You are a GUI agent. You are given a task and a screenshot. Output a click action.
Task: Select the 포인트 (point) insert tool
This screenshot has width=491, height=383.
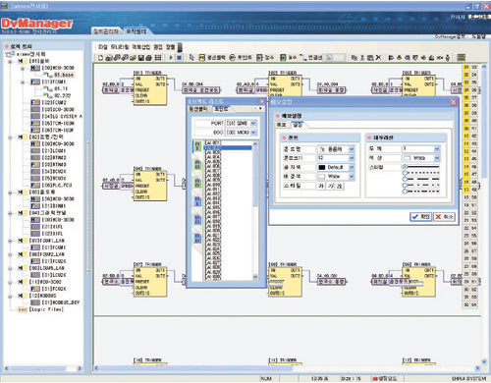[x=241, y=58]
